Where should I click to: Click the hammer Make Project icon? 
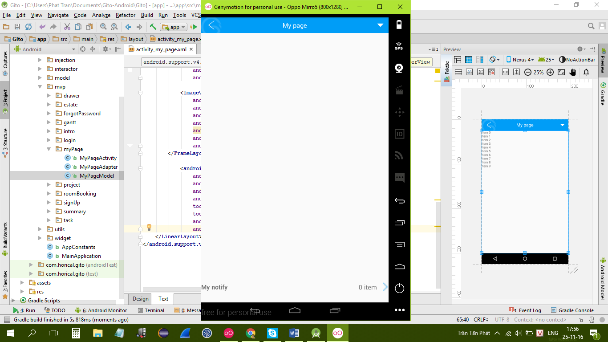[x=153, y=27]
